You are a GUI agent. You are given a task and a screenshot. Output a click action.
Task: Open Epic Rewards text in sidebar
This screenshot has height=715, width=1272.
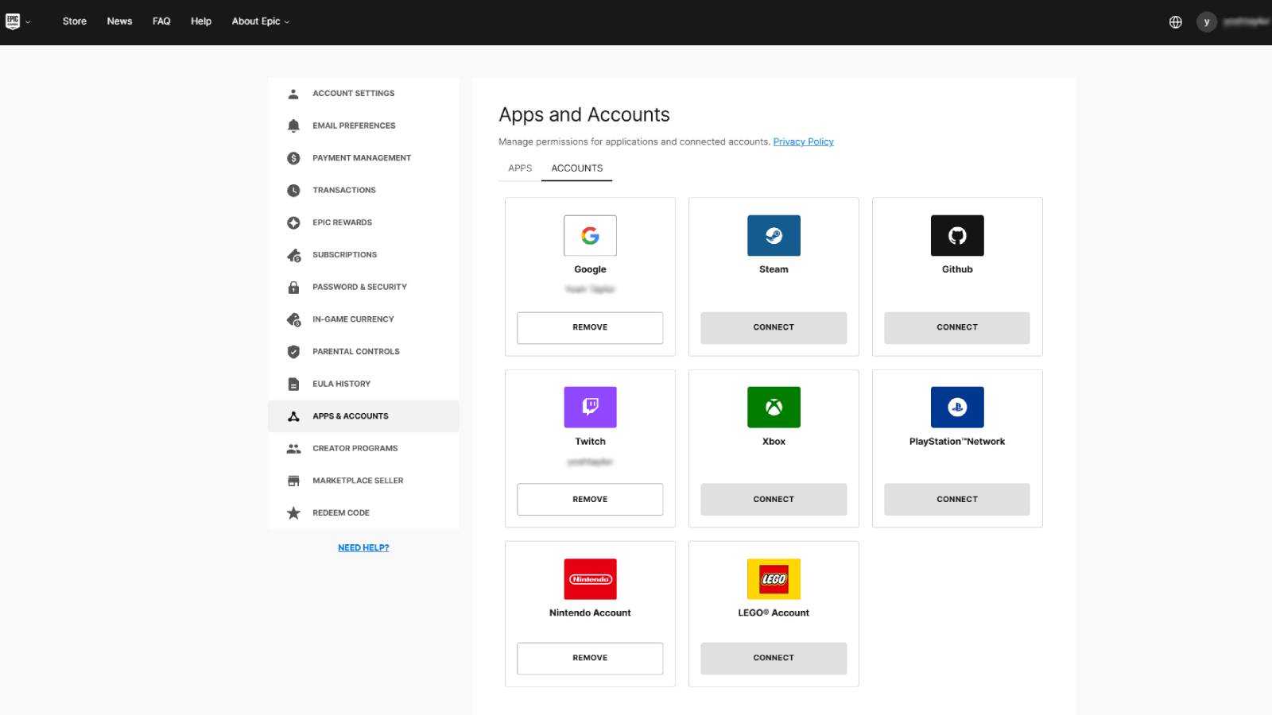click(x=342, y=222)
